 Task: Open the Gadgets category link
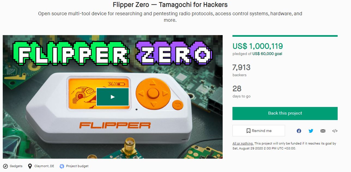16,166
